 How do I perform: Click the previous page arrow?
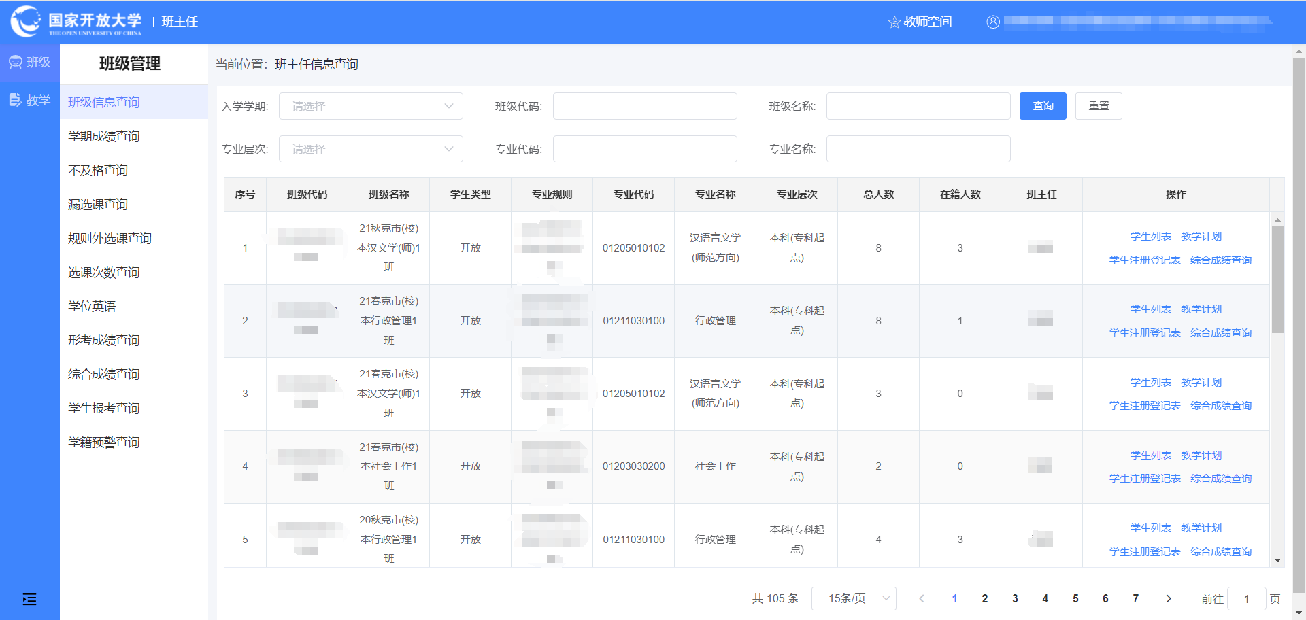tap(922, 599)
